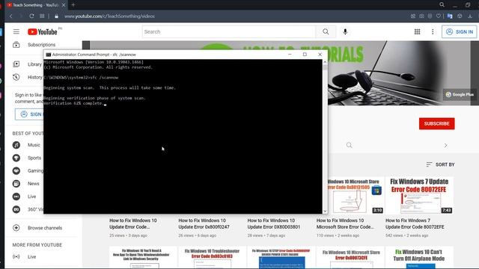Open the blue translate extension icon

click(450, 16)
